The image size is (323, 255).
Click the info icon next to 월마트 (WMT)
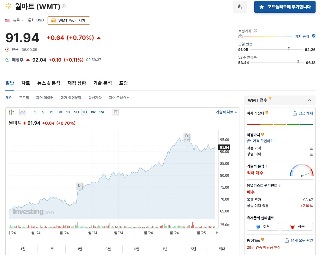point(63,6)
